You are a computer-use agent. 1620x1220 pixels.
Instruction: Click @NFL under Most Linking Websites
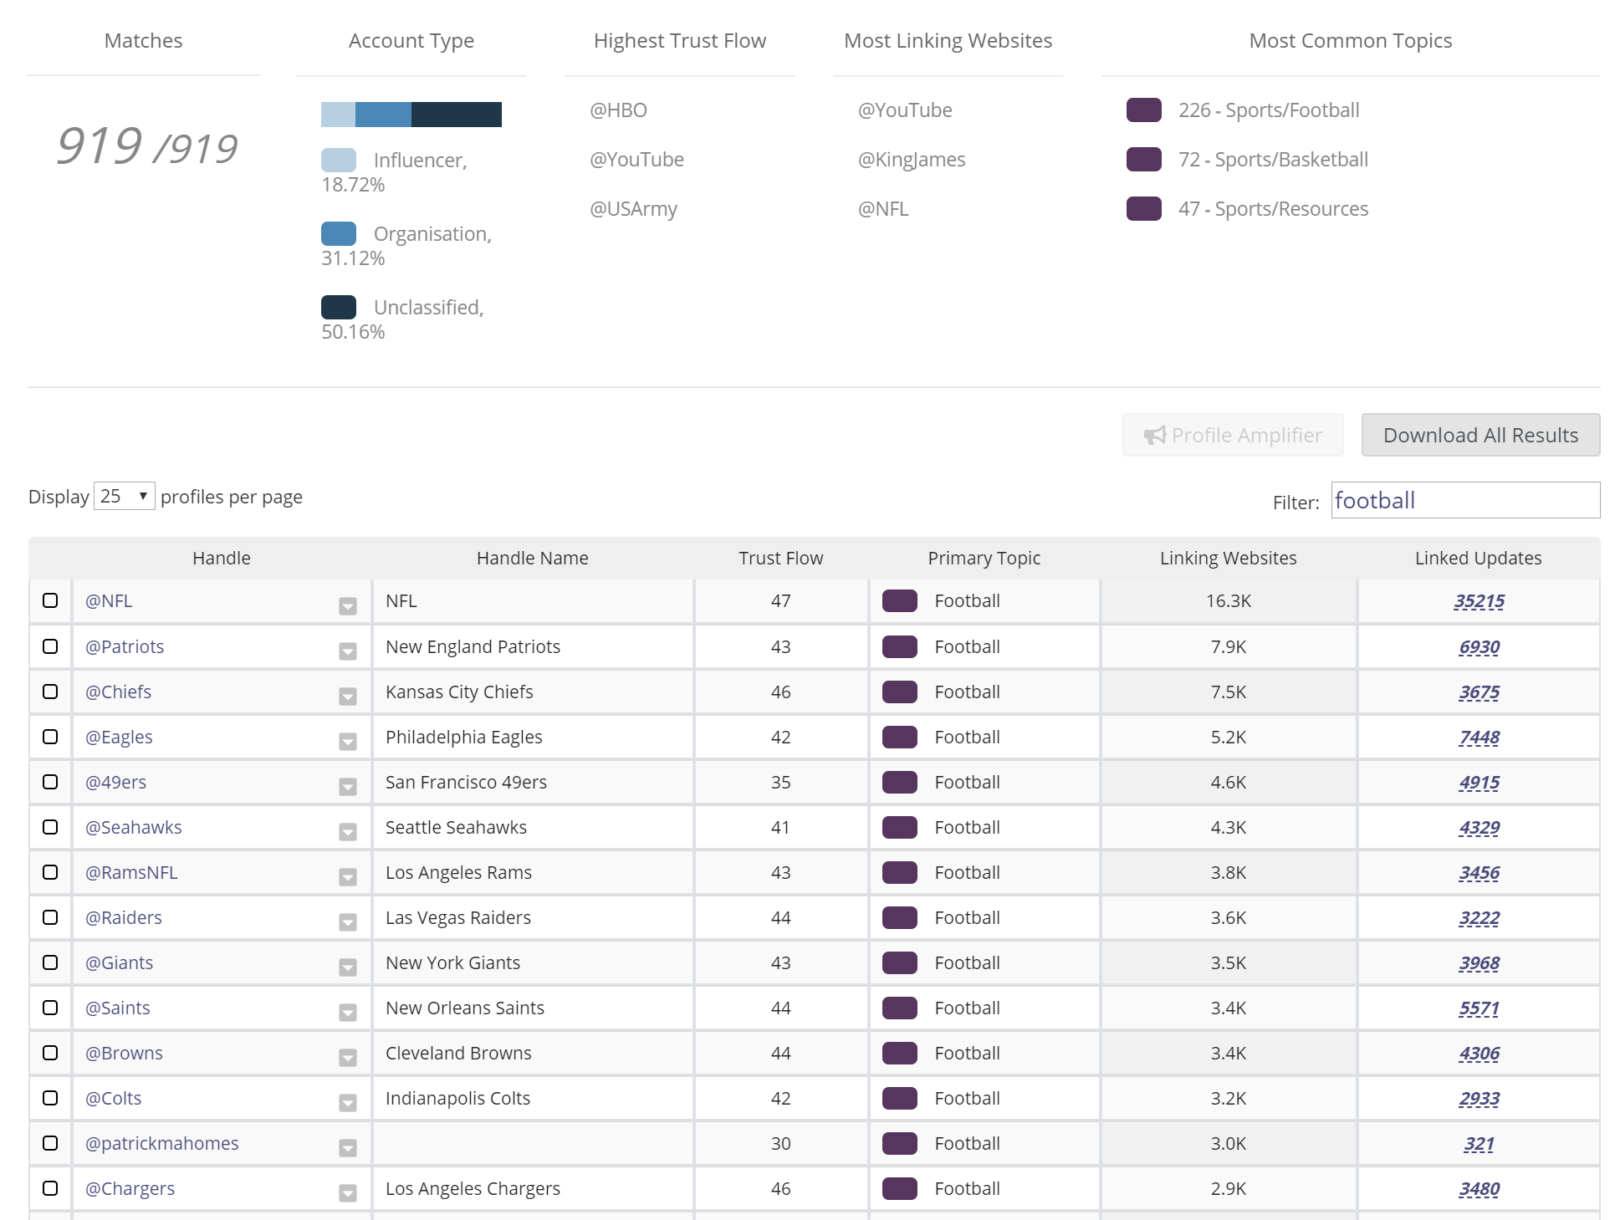[883, 208]
